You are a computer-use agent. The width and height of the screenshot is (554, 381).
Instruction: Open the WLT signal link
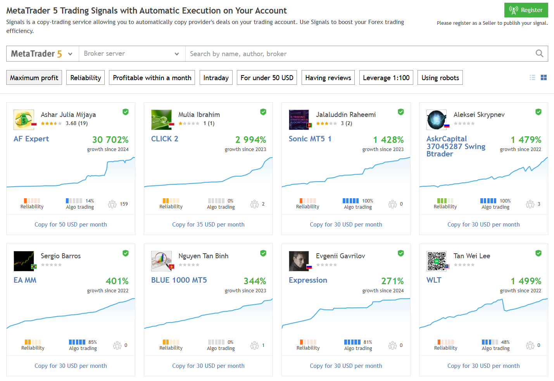pos(434,280)
